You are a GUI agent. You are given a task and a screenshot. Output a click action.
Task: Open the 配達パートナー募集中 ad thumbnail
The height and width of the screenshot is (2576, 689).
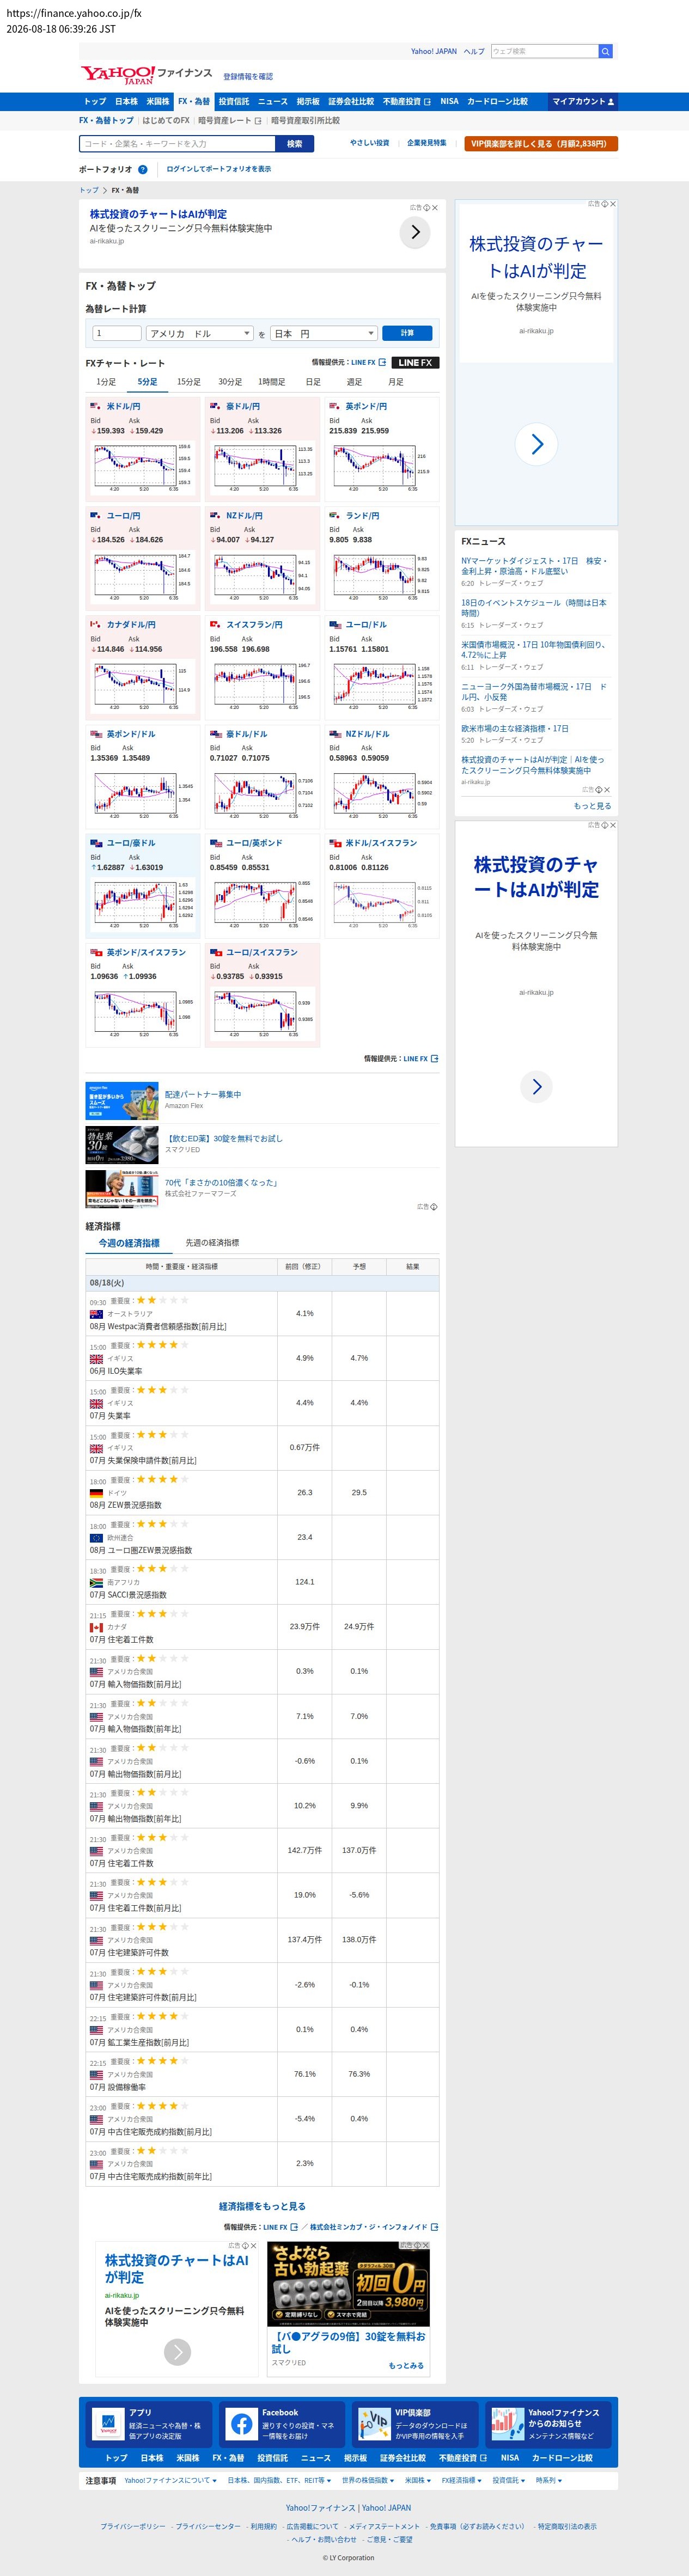coord(122,1101)
